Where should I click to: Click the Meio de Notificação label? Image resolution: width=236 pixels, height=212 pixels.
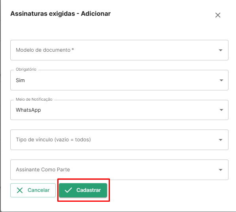(34, 99)
